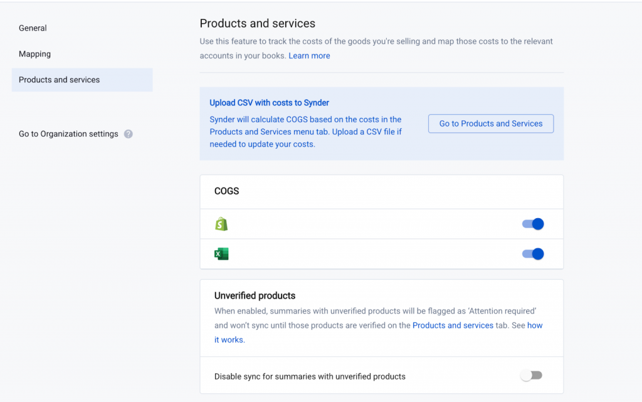Click the Synder COGS calculation description text
Screen dimensions: 642x402
305,132
